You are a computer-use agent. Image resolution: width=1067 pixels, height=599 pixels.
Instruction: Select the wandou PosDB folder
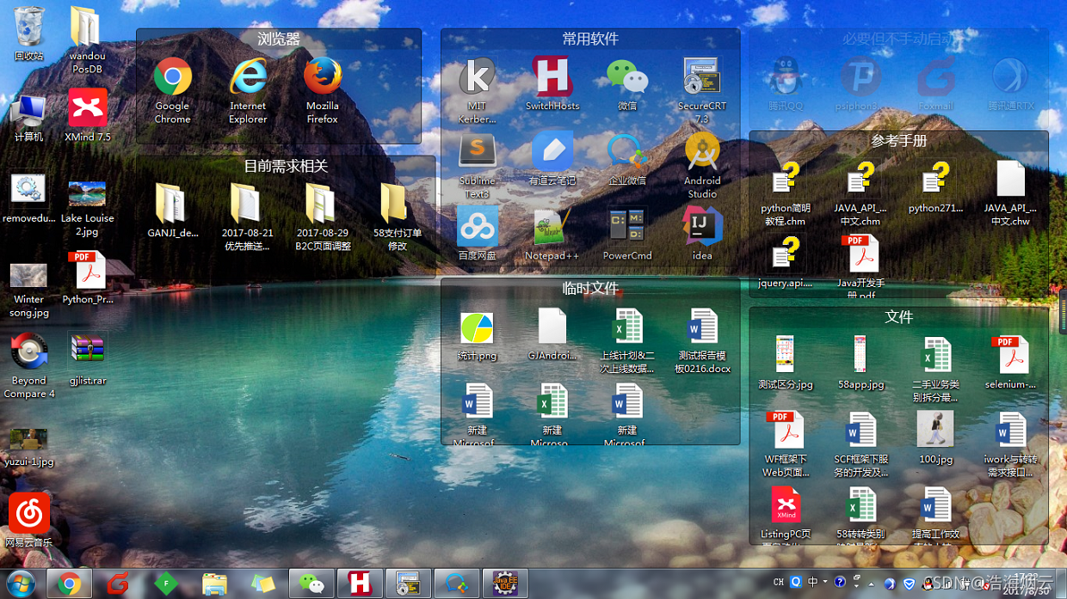coord(86,28)
